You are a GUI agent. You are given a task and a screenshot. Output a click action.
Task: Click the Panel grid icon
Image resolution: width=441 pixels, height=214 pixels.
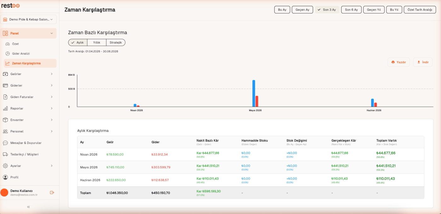(x=5, y=33)
